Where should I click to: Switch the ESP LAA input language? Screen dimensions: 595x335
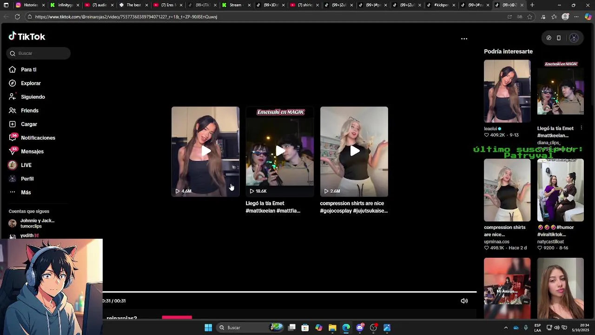[x=537, y=328]
